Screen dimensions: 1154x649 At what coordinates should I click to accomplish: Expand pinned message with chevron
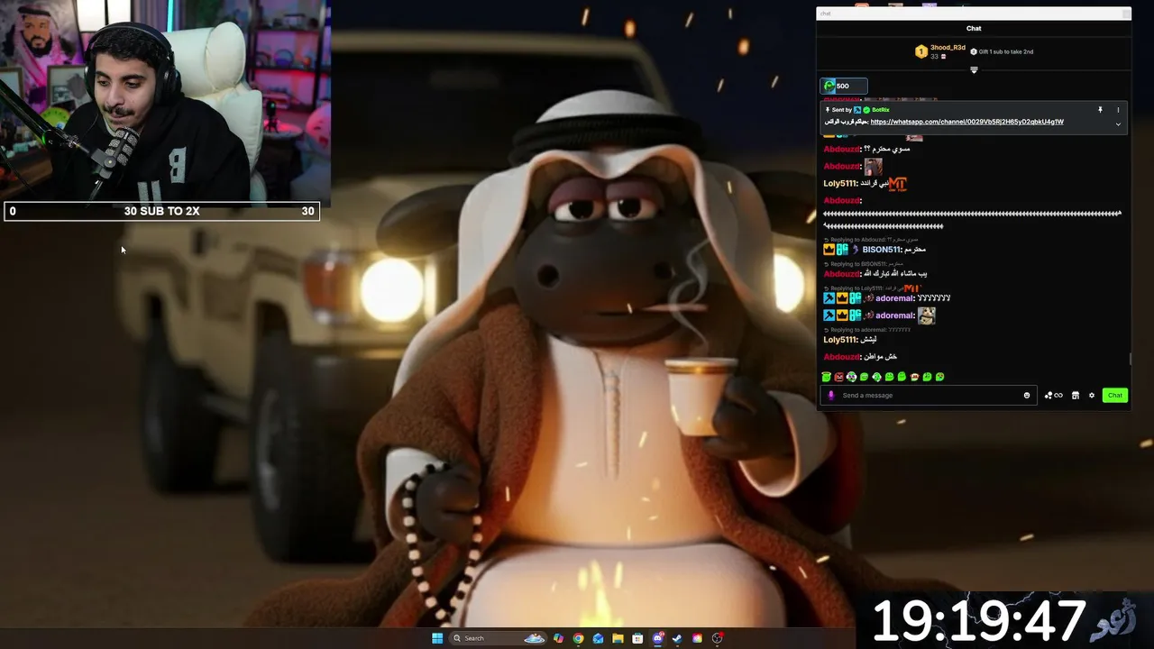point(1118,124)
